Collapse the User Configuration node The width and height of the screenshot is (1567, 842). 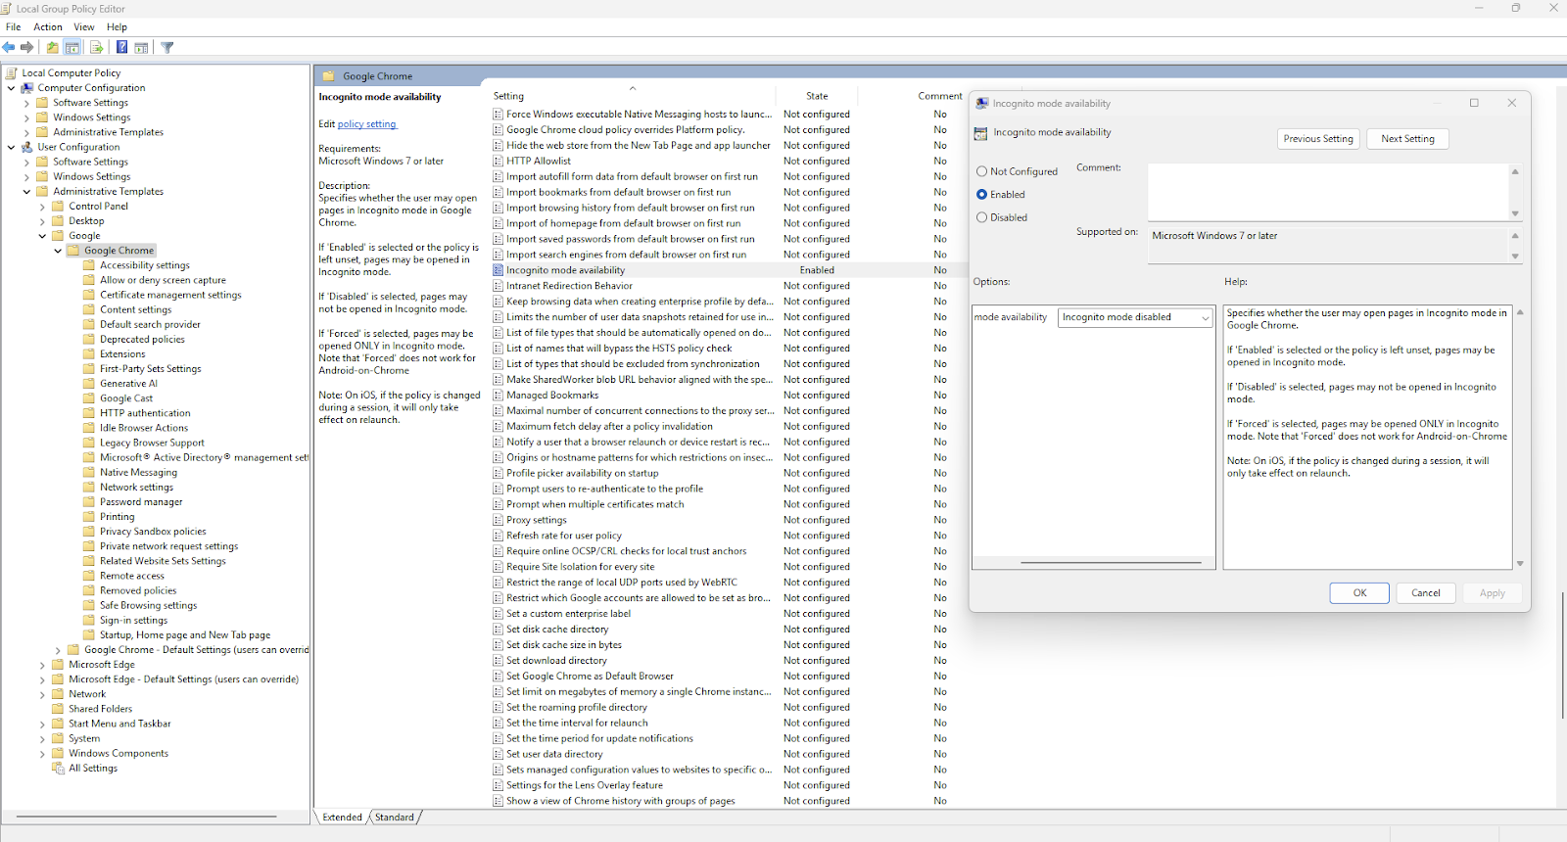(12, 147)
